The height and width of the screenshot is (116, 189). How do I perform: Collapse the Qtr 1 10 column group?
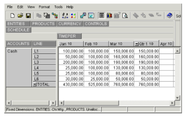tap(136, 44)
